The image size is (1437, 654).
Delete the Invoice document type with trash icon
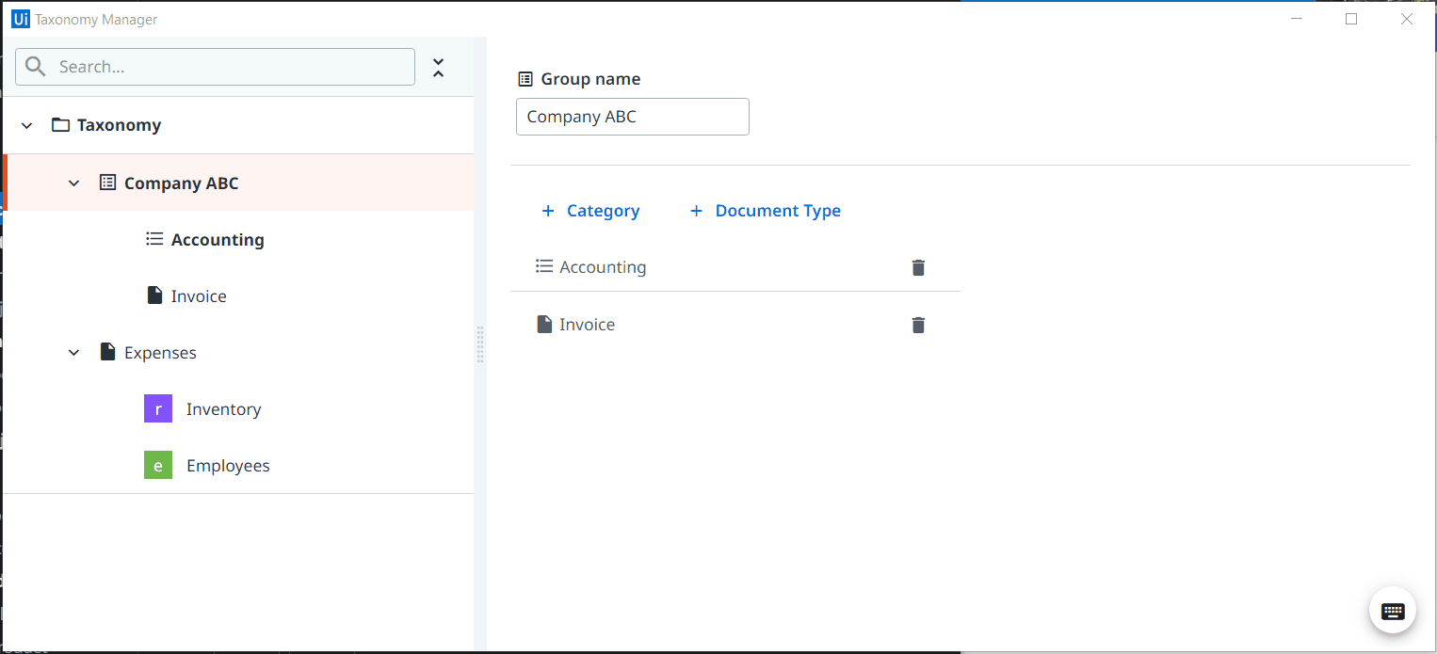click(x=918, y=325)
